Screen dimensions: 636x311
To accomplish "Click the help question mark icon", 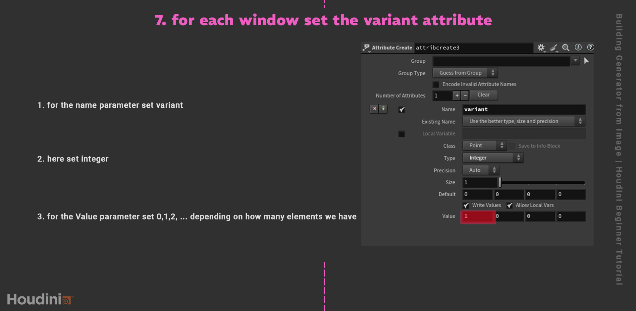I will 590,47.
